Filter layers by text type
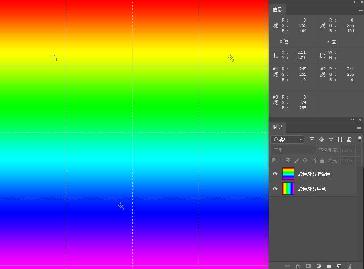 (331, 139)
